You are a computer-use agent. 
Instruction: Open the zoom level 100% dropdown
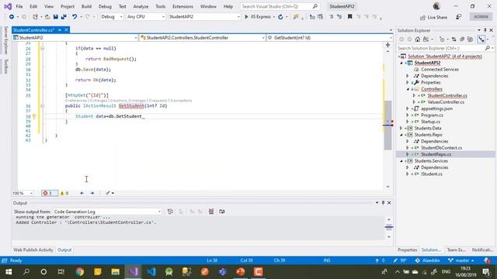(23, 193)
